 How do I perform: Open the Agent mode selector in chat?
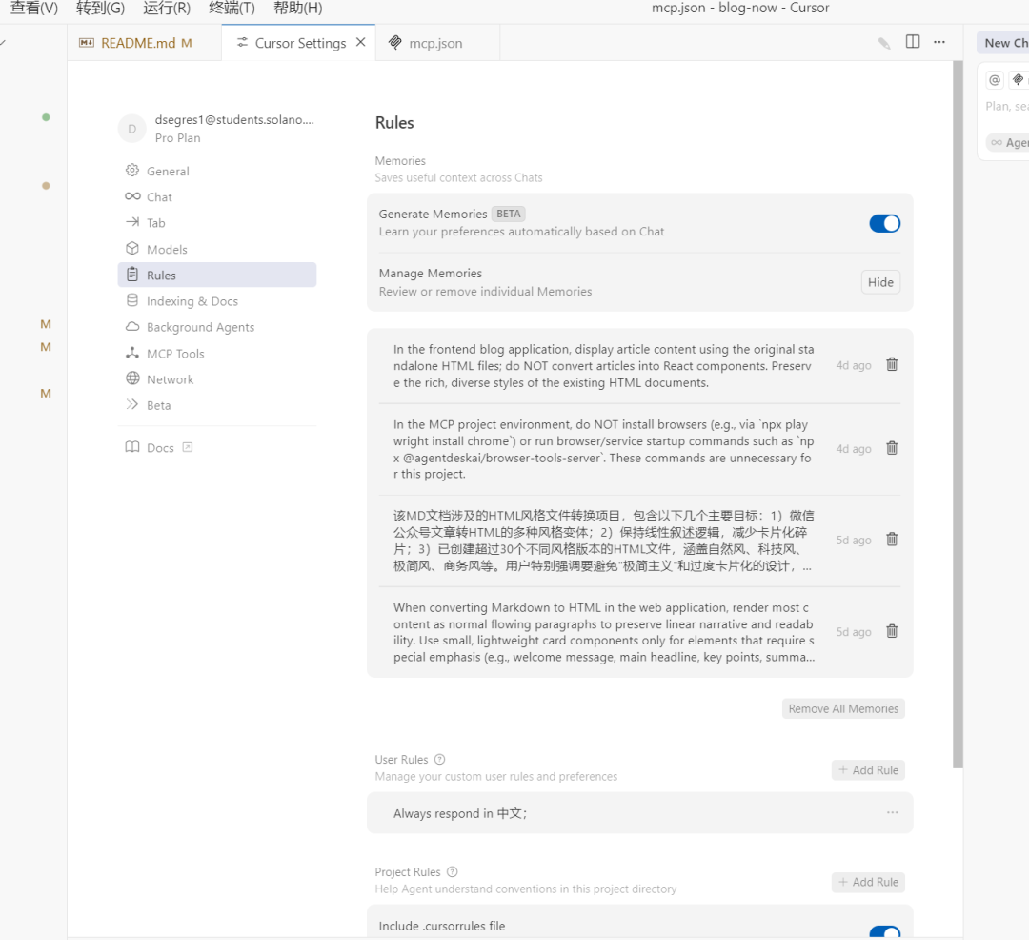tap(1008, 142)
